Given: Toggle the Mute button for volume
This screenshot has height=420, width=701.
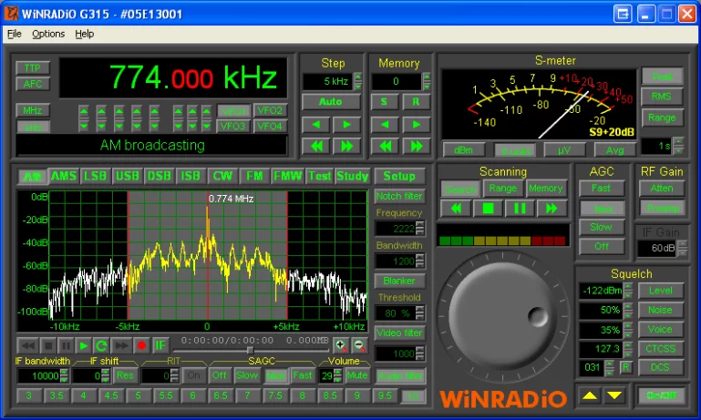Looking at the screenshot, I should coord(356,375).
